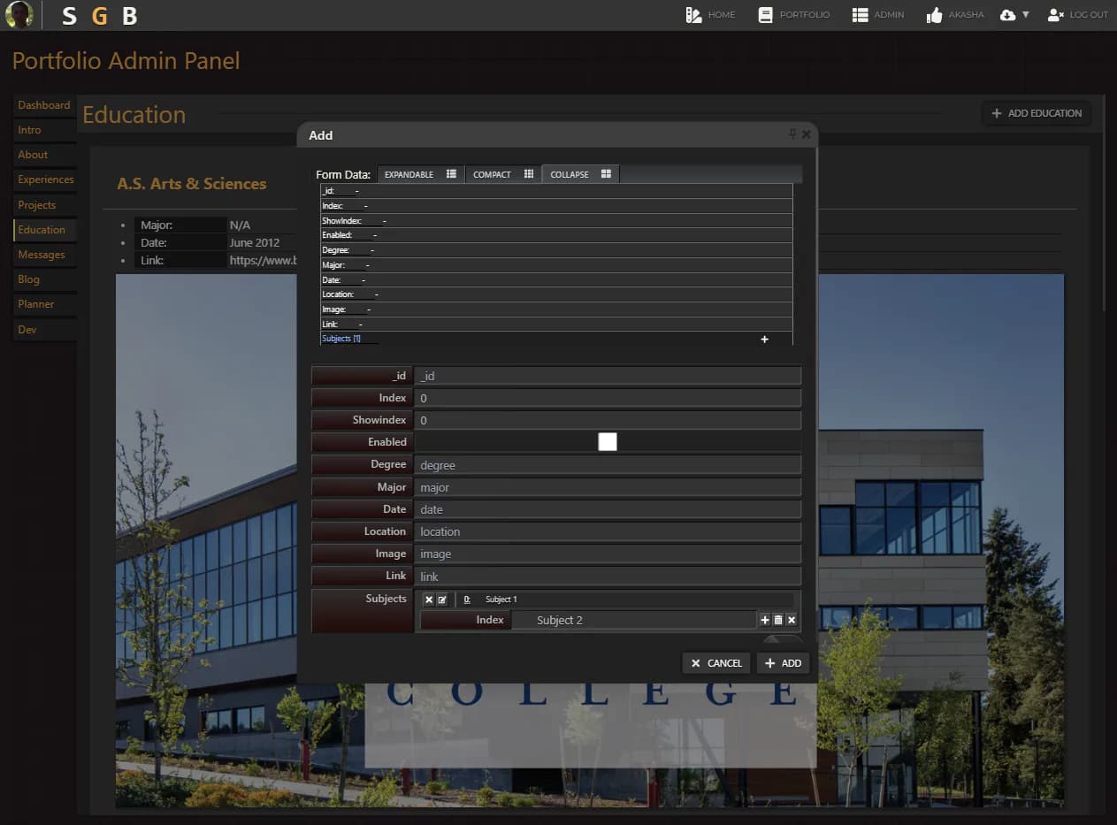The height and width of the screenshot is (825, 1117).
Task: Click the June 2012 date value
Action: click(x=255, y=242)
